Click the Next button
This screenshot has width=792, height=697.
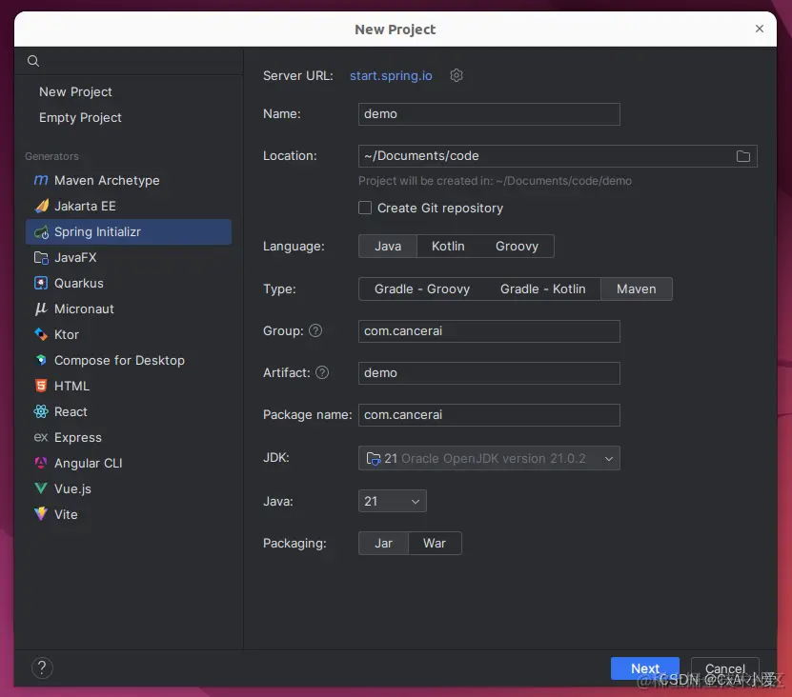pyautogui.click(x=644, y=668)
